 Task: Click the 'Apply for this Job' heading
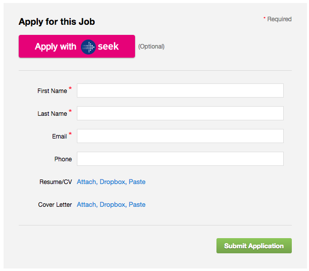pos(57,22)
